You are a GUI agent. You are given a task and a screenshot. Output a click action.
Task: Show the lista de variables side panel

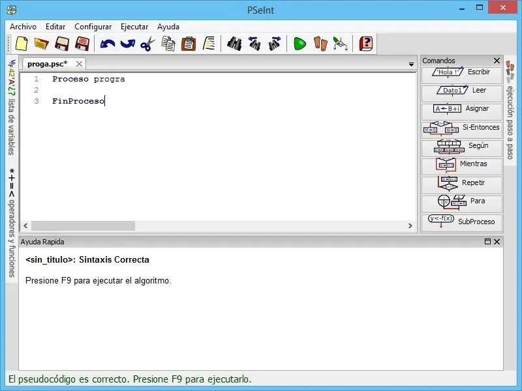coord(12,107)
